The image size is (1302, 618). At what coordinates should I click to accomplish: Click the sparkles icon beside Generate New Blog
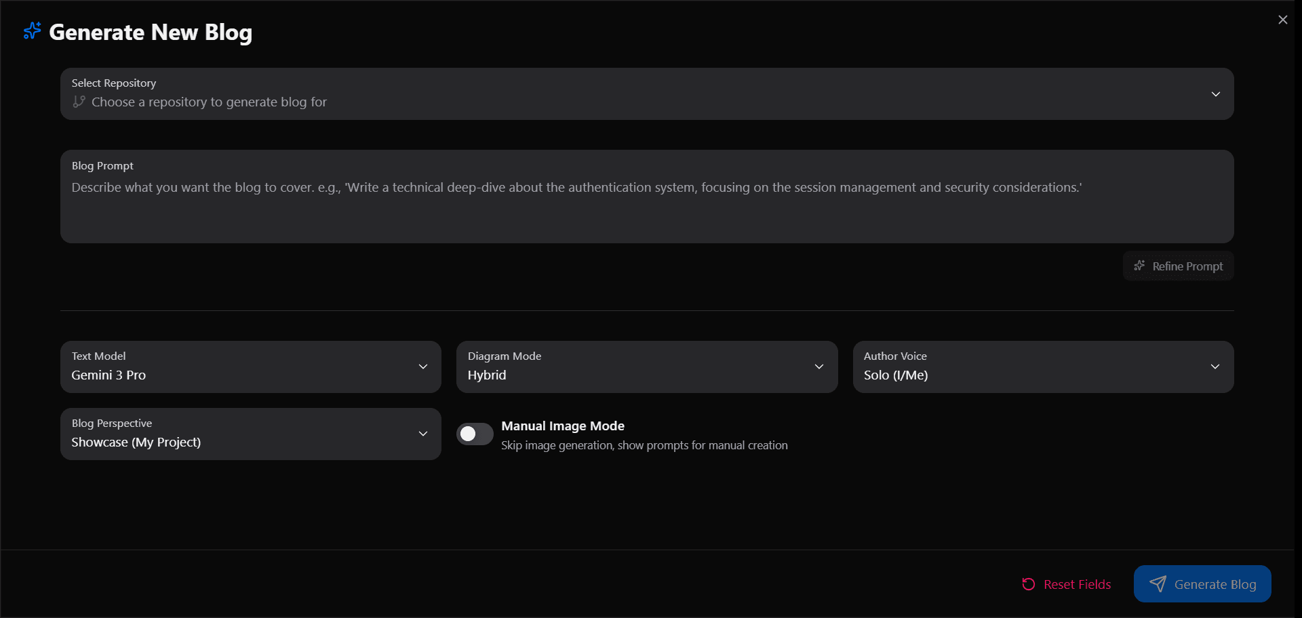(x=31, y=30)
